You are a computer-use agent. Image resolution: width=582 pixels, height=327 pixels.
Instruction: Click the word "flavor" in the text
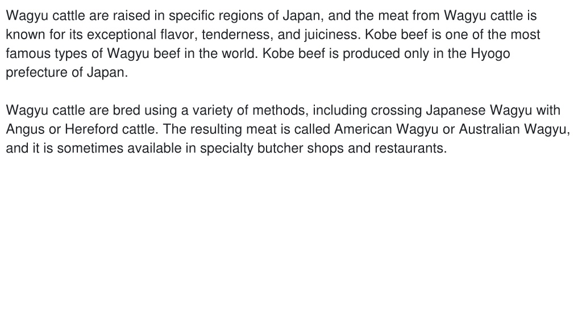[x=178, y=35]
